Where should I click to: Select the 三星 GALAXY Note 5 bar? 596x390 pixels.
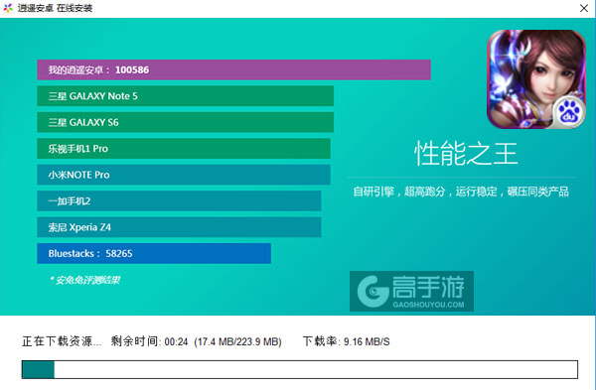click(x=185, y=96)
